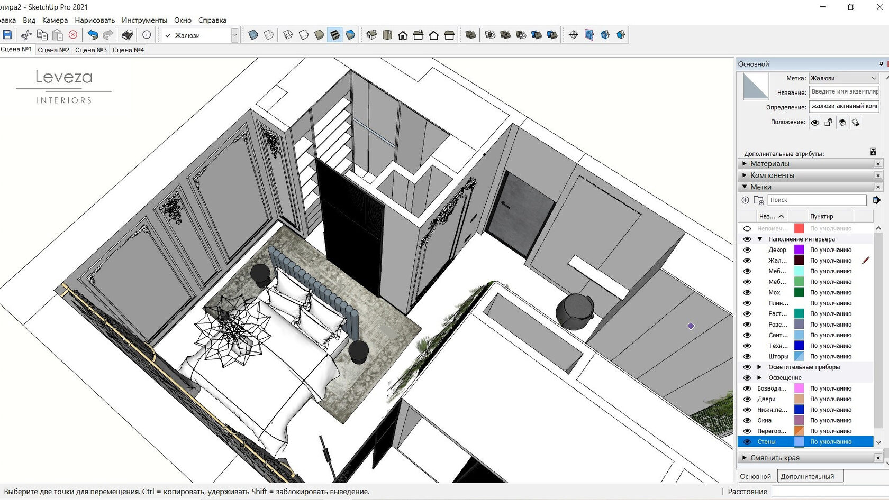Image resolution: width=889 pixels, height=500 pixels.
Task: Click the Add Tag plus icon
Action: [745, 200]
